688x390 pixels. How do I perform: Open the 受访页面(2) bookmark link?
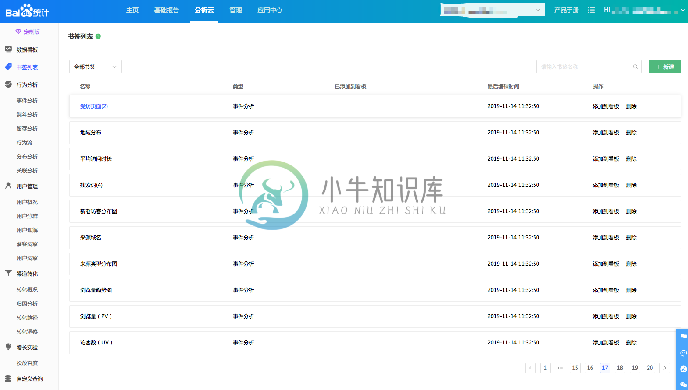[x=94, y=106]
